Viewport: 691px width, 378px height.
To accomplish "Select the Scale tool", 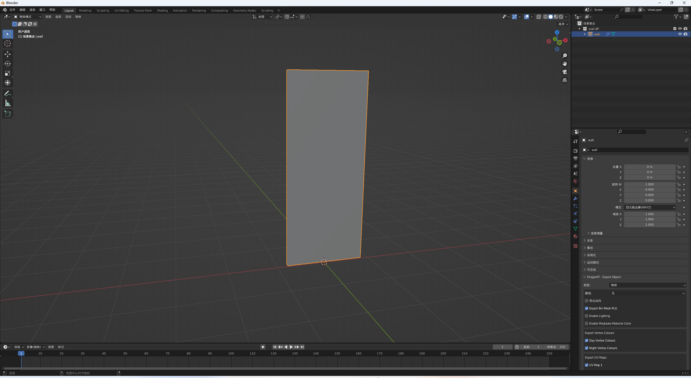I will (x=8, y=73).
